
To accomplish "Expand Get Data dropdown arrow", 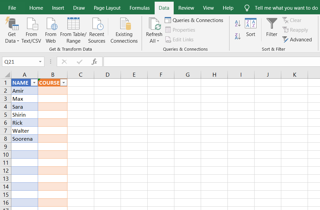I will click(x=18, y=41).
